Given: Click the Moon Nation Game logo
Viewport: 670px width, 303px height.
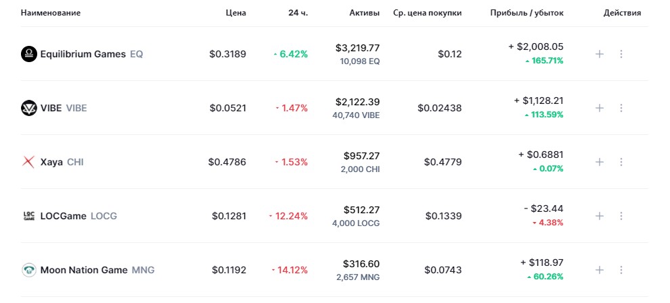Looking at the screenshot, I should point(29,270).
